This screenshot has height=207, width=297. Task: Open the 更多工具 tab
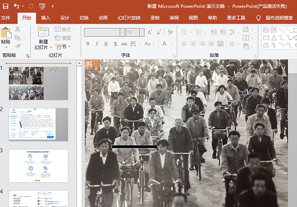click(236, 18)
